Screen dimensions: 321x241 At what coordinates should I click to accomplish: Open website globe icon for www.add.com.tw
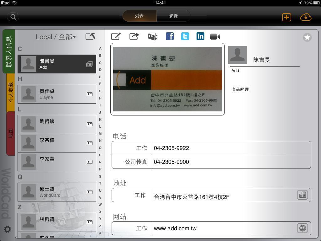[303, 228]
